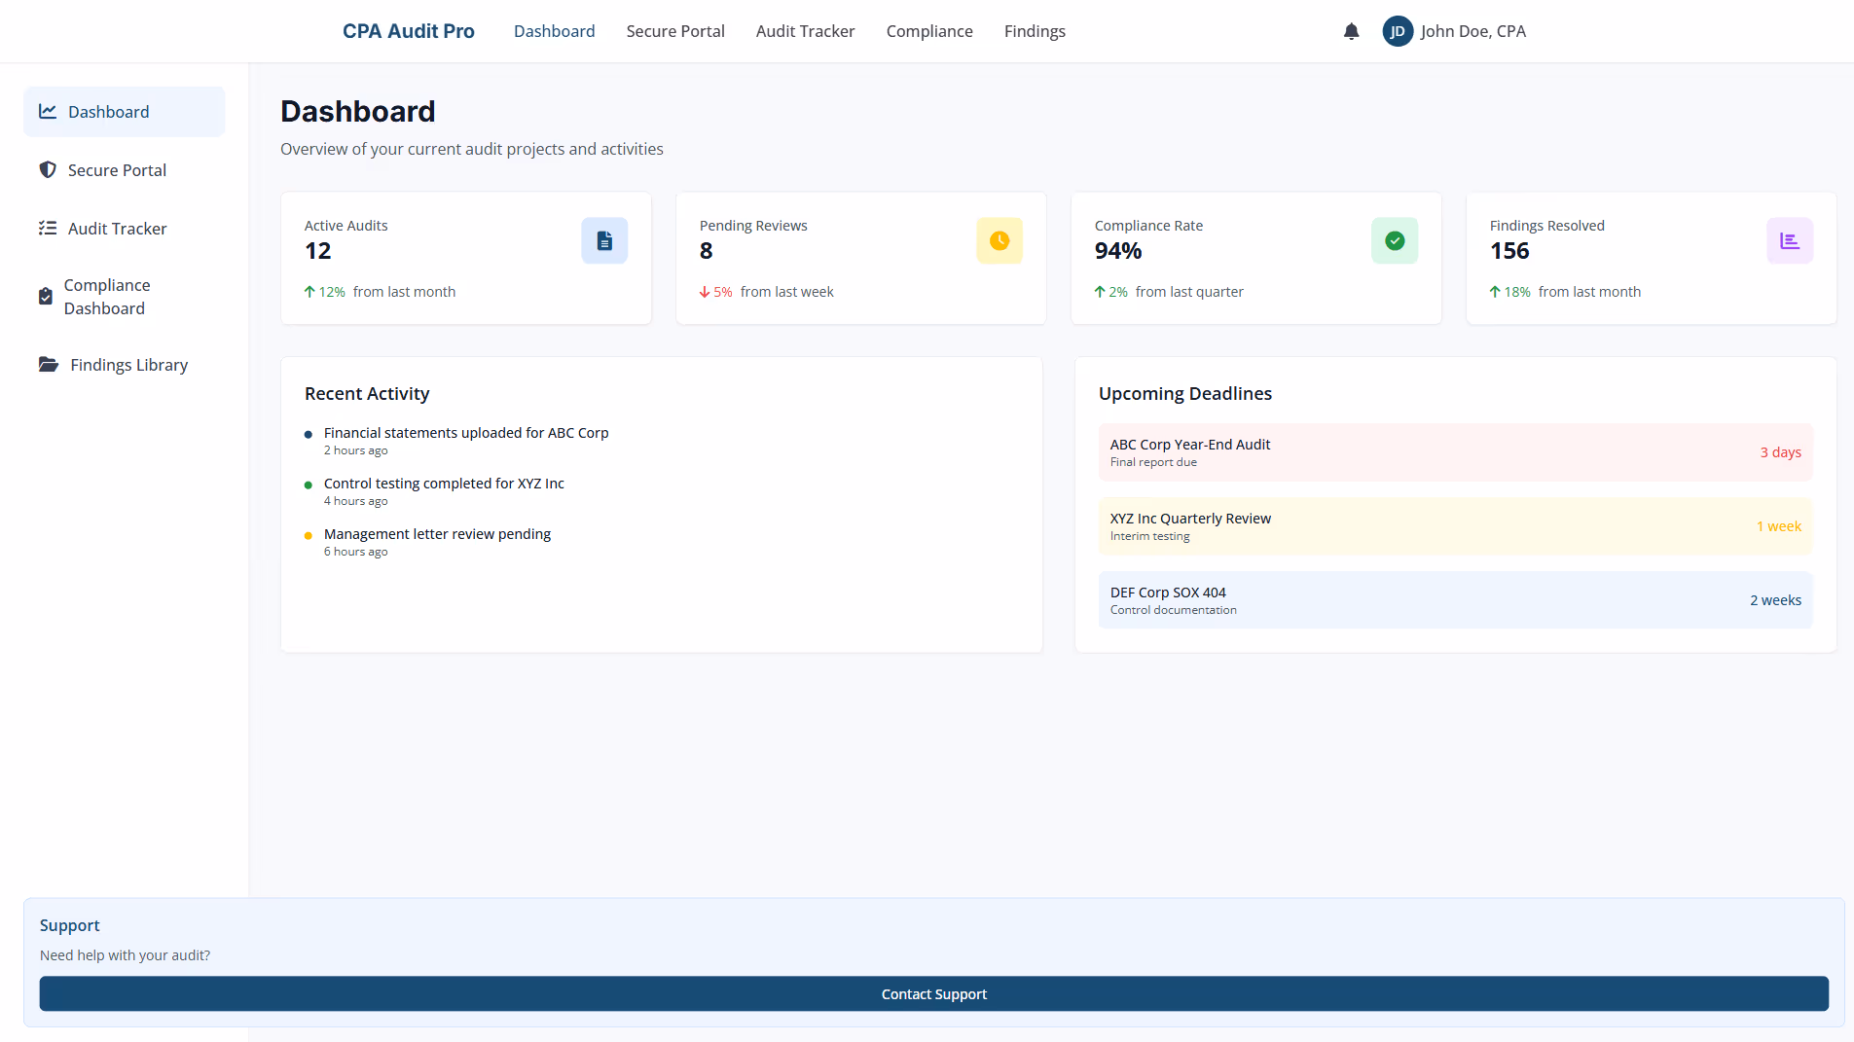
Task: Click the 'Interim testing' subtitle
Action: [1149, 536]
